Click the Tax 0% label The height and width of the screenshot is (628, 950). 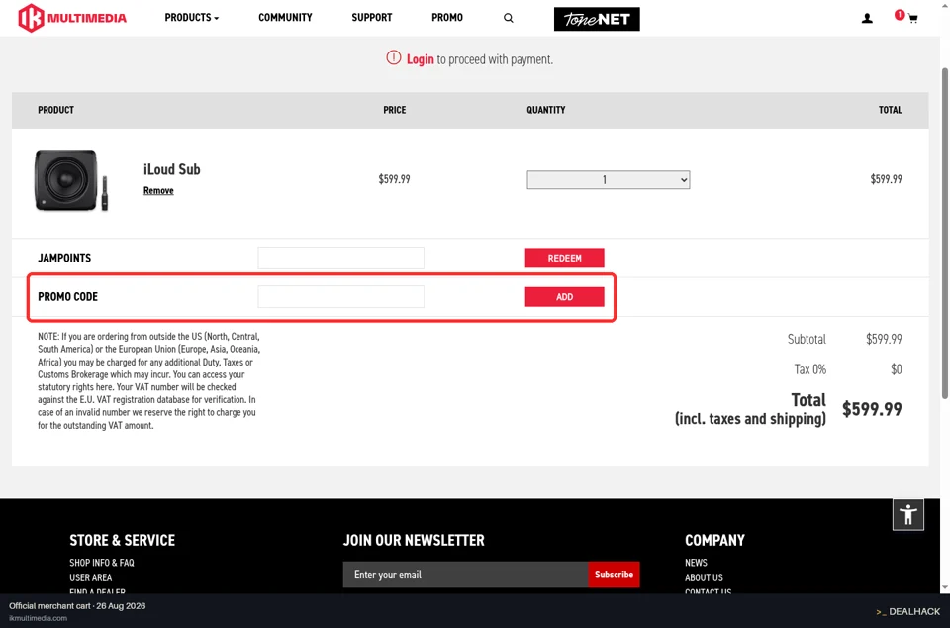[x=810, y=369]
